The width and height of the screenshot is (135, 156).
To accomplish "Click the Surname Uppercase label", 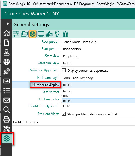I will (45, 70).
